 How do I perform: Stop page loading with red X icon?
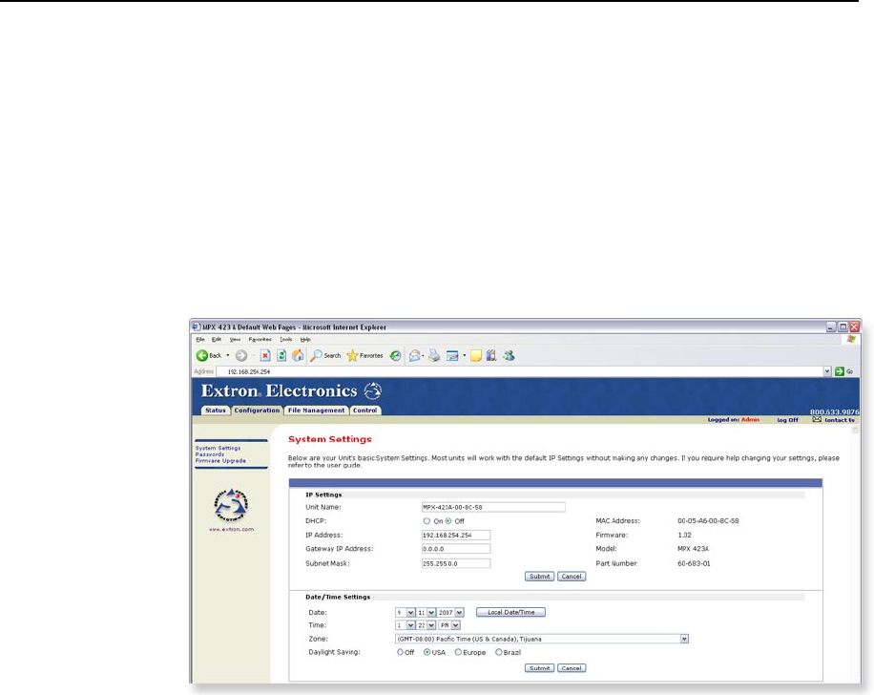tap(267, 355)
